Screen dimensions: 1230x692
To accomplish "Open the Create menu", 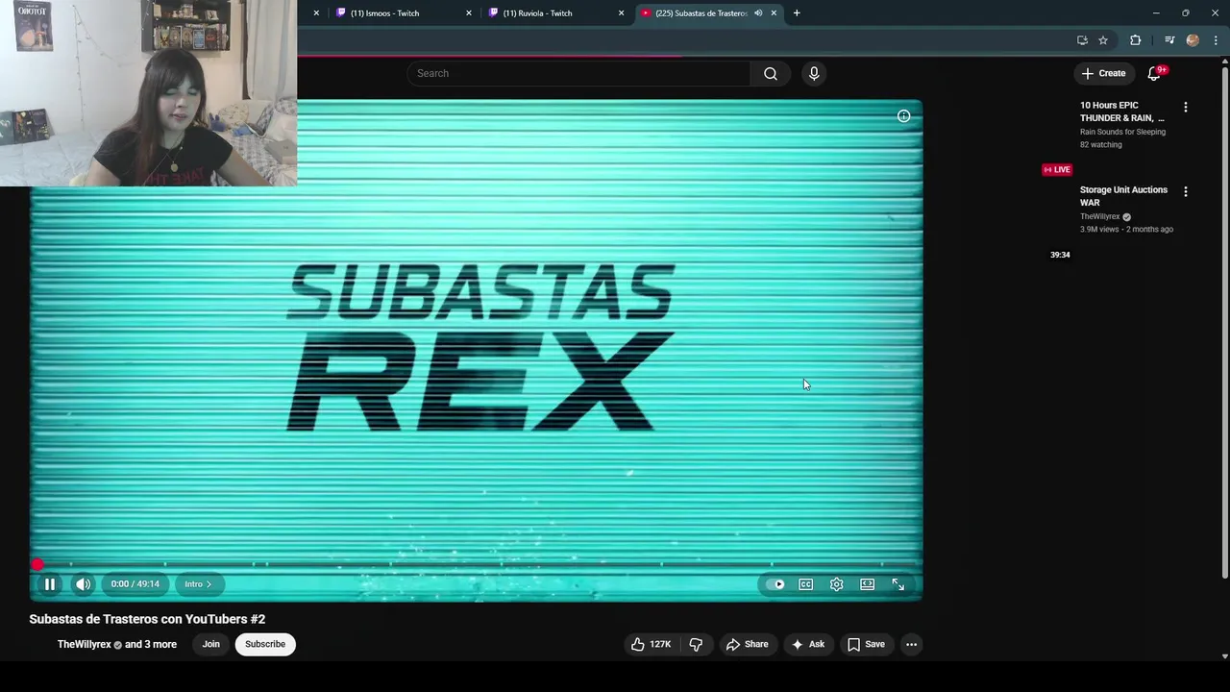I will [1103, 73].
